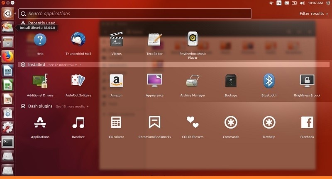Click the Installed category heading
The height and width of the screenshot is (179, 332).
tap(37, 64)
